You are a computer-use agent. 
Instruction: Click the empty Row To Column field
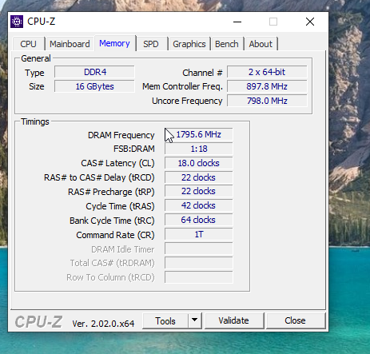pos(199,277)
